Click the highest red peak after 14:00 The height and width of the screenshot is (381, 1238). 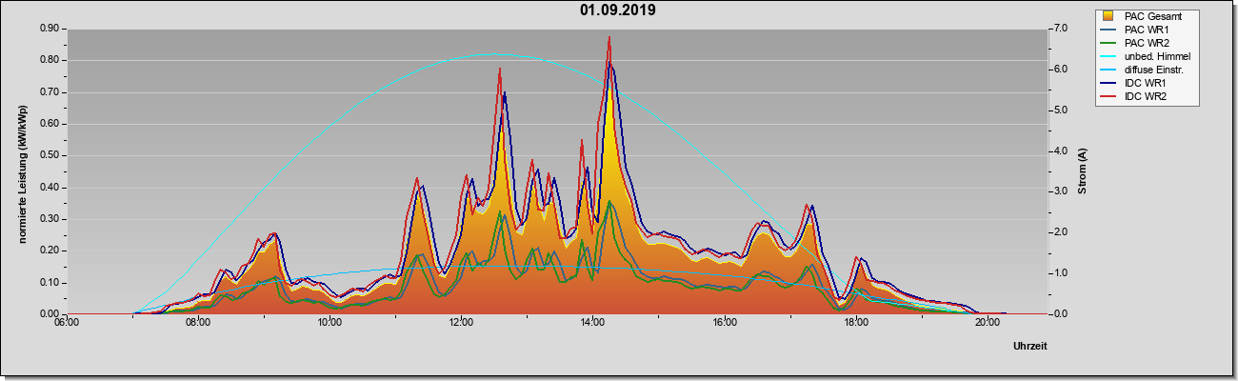(x=609, y=37)
